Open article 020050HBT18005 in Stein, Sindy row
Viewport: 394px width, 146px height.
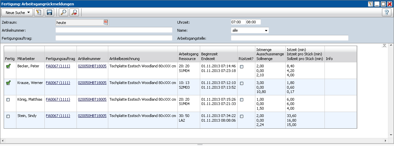(92, 116)
